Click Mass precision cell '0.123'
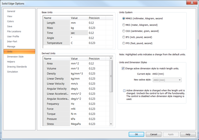 [97, 28]
